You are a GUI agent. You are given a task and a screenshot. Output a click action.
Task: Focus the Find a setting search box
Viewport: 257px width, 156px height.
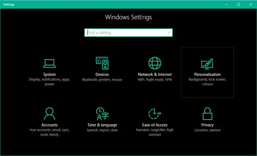point(128,33)
